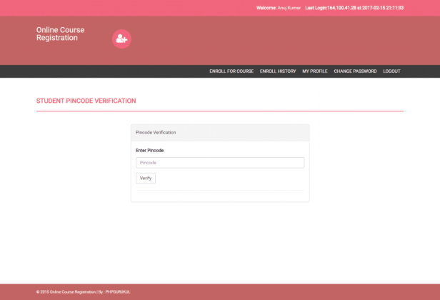The image size is (440, 300).
Task: Go to the Enroll History page
Action: [x=278, y=71]
